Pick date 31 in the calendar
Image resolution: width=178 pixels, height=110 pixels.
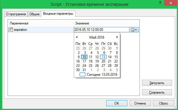tap(84, 70)
